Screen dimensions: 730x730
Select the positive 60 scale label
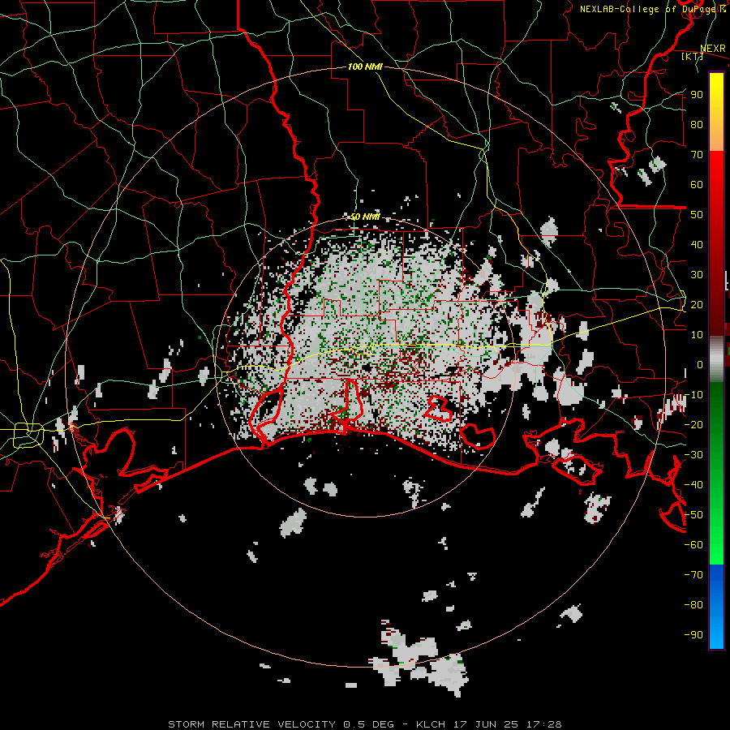pyautogui.click(x=697, y=185)
